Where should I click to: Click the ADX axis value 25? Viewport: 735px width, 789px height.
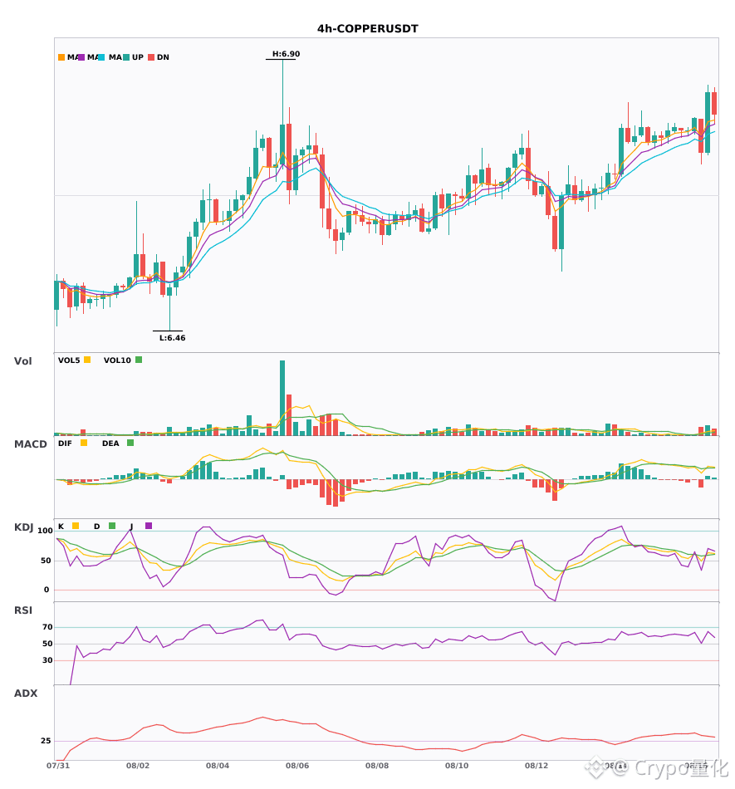46,741
